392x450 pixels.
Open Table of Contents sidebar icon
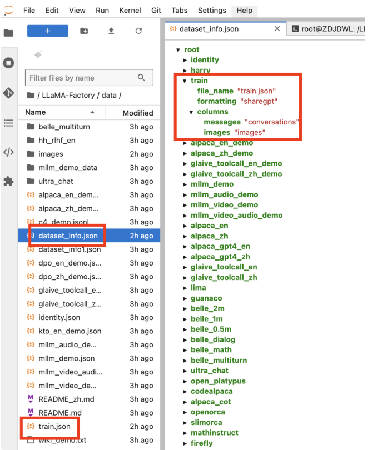pos(8,123)
